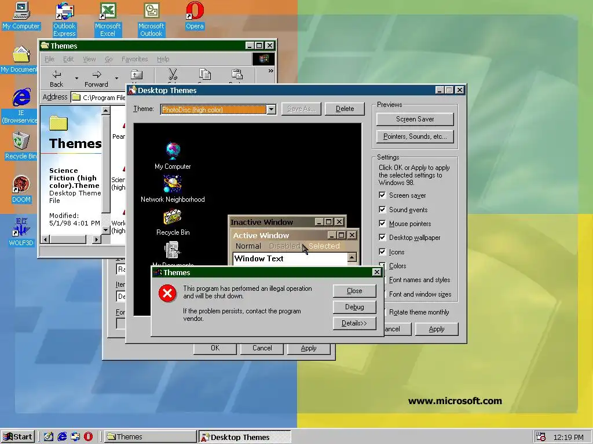Show more toolbar buttons chevron
Screen dimensions: 593x444
(x=271, y=71)
